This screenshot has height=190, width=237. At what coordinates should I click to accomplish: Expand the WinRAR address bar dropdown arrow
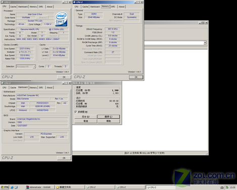point(205,43)
